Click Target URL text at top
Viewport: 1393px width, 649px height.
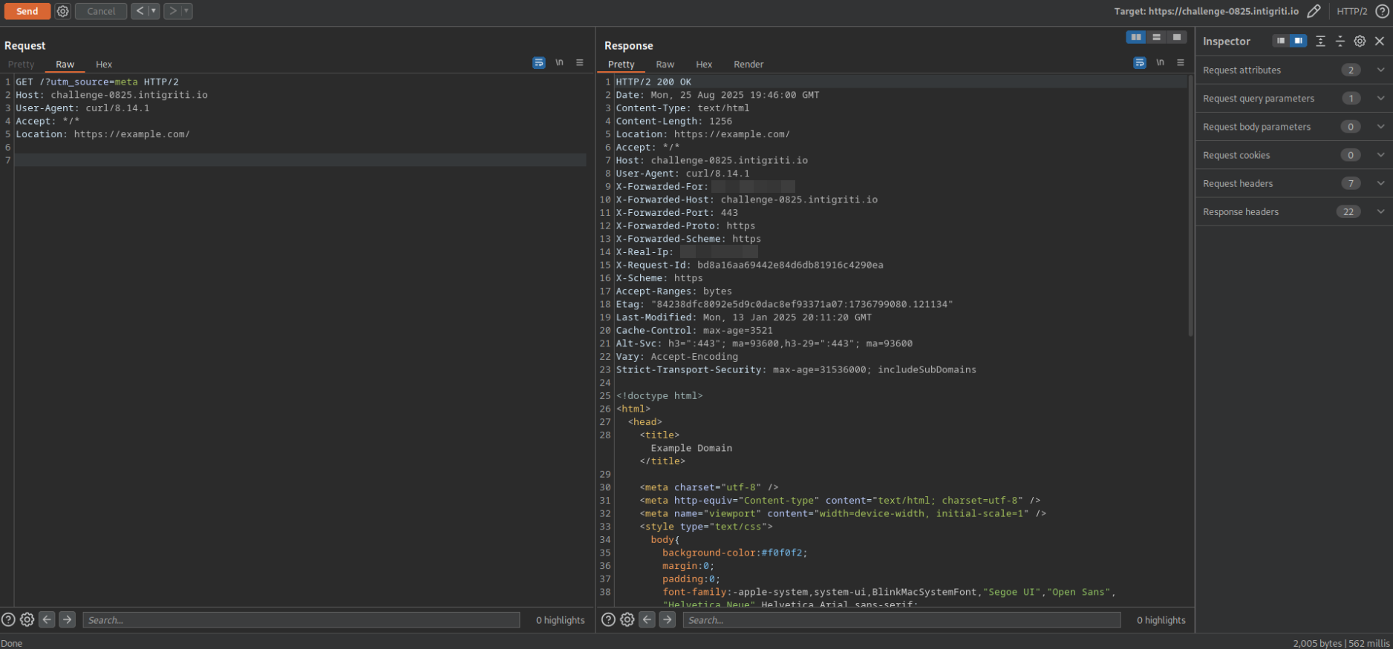click(1207, 11)
